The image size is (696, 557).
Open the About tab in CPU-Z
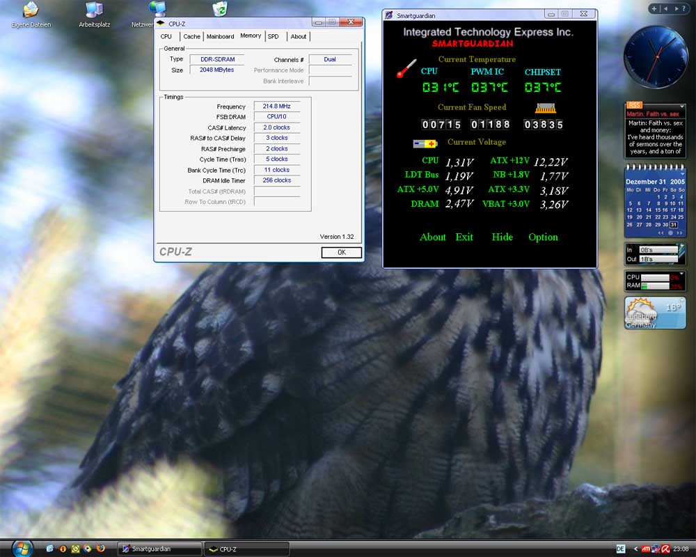299,36
